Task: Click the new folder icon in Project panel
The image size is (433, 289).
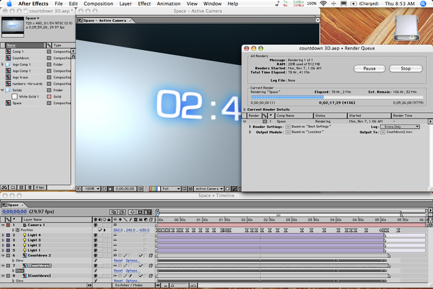Action: coord(12,187)
